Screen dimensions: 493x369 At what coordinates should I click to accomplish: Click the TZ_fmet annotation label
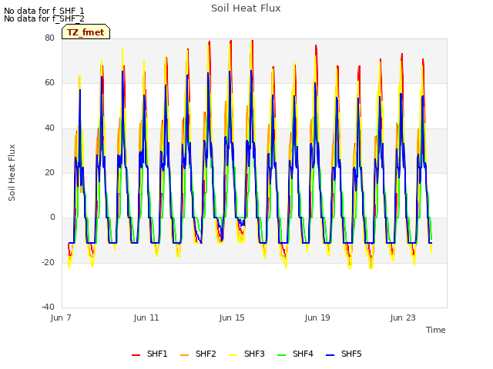pyautogui.click(x=86, y=32)
